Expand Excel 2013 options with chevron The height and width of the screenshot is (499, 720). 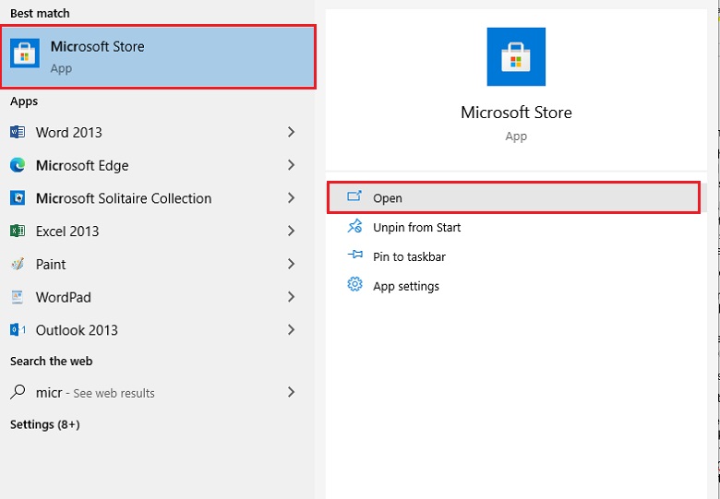291,232
